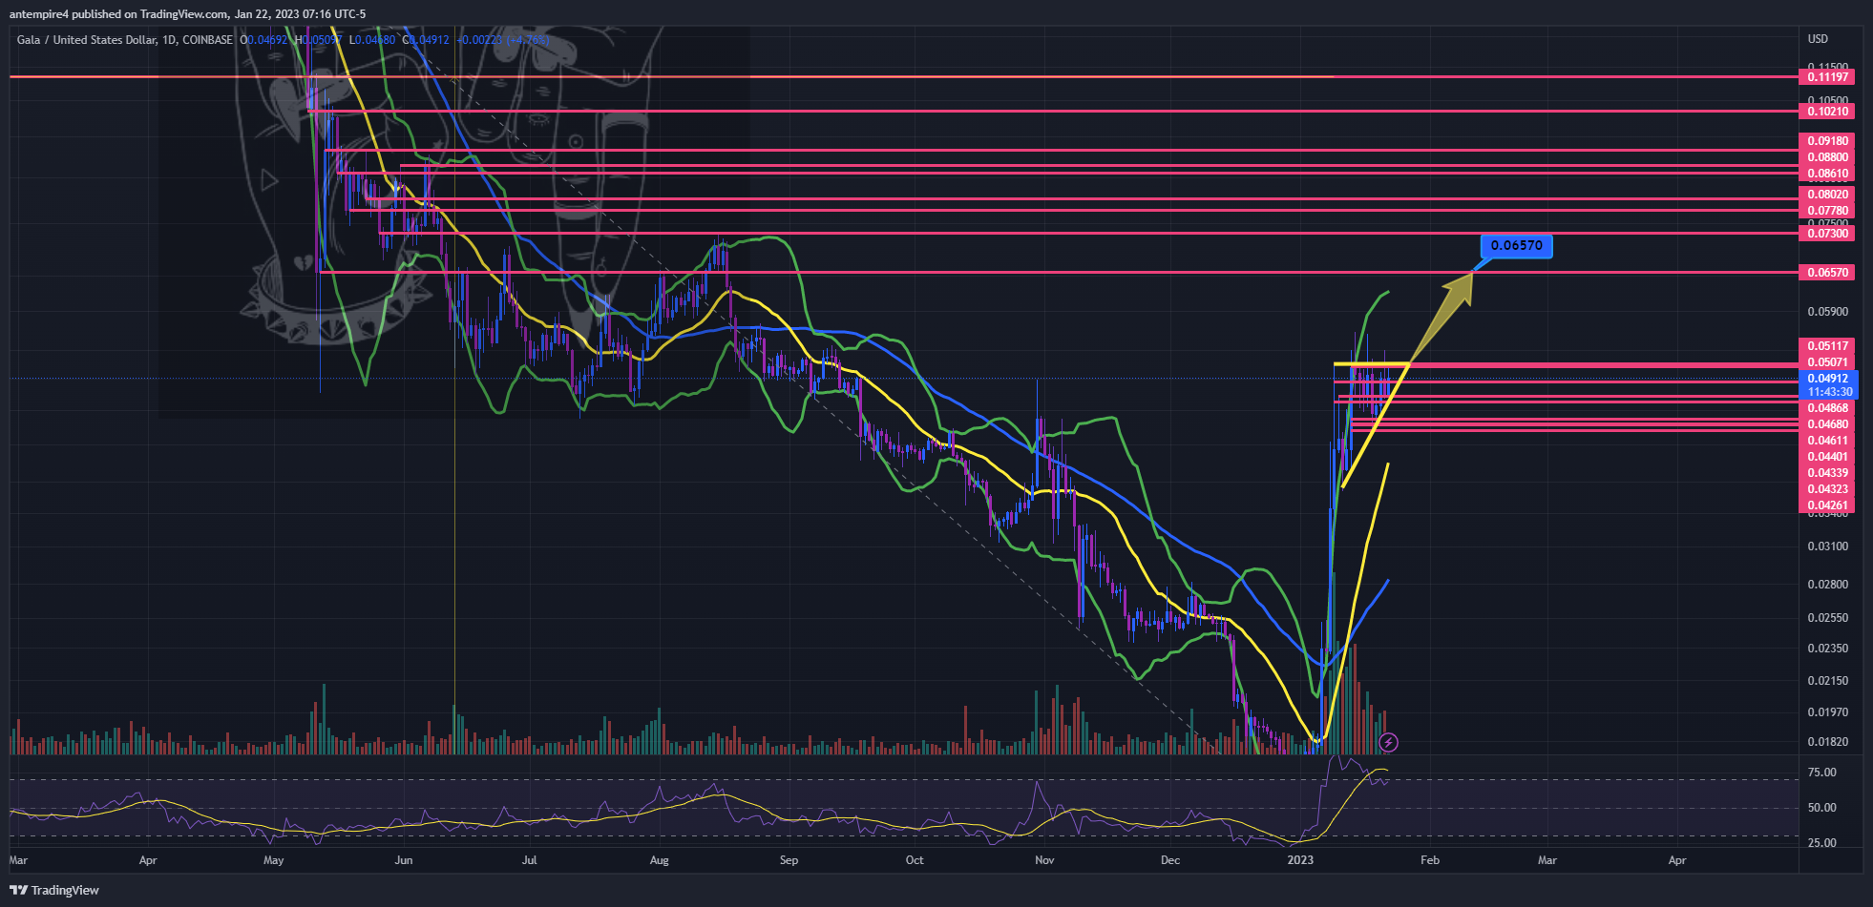The width and height of the screenshot is (1873, 907).
Task: Click the Dec date label on time axis
Action: [x=1170, y=860]
